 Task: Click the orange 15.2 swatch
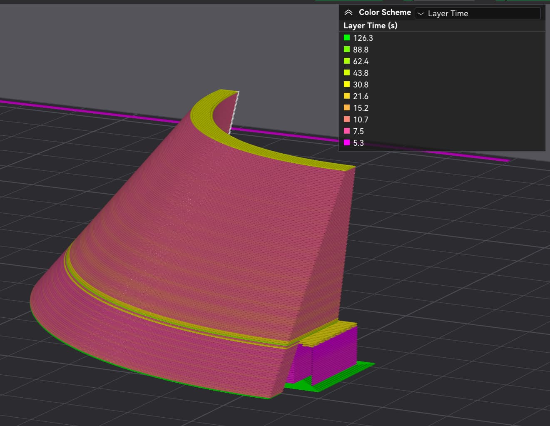tap(347, 107)
